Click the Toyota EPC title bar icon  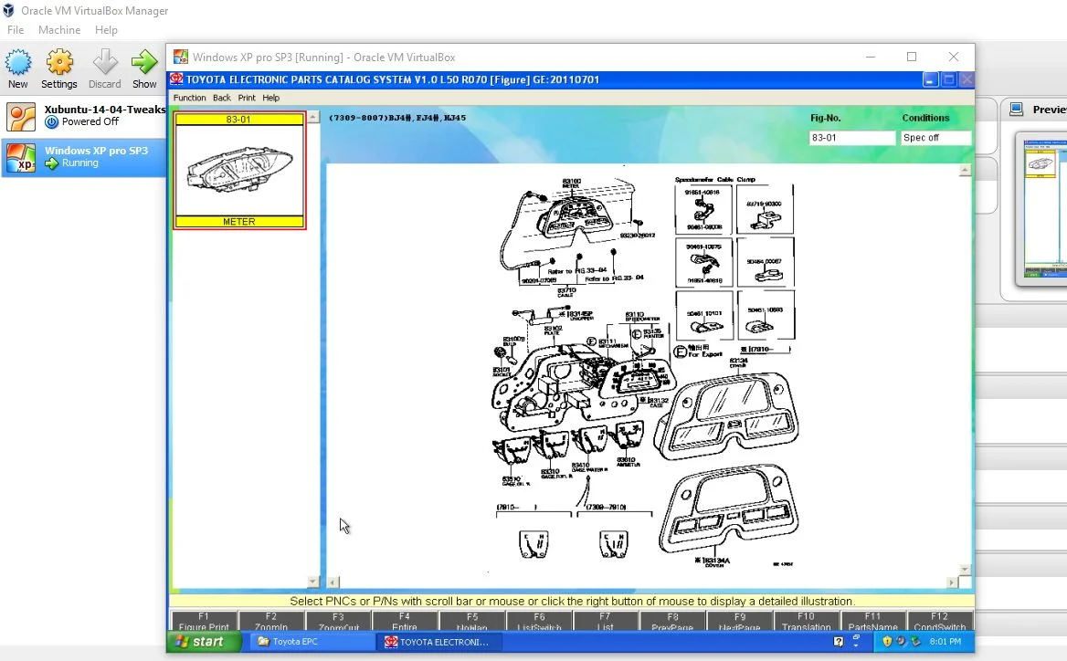[x=177, y=79]
